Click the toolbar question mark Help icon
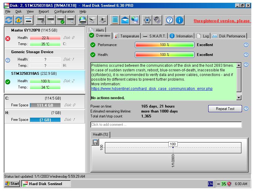 coord(170,20)
